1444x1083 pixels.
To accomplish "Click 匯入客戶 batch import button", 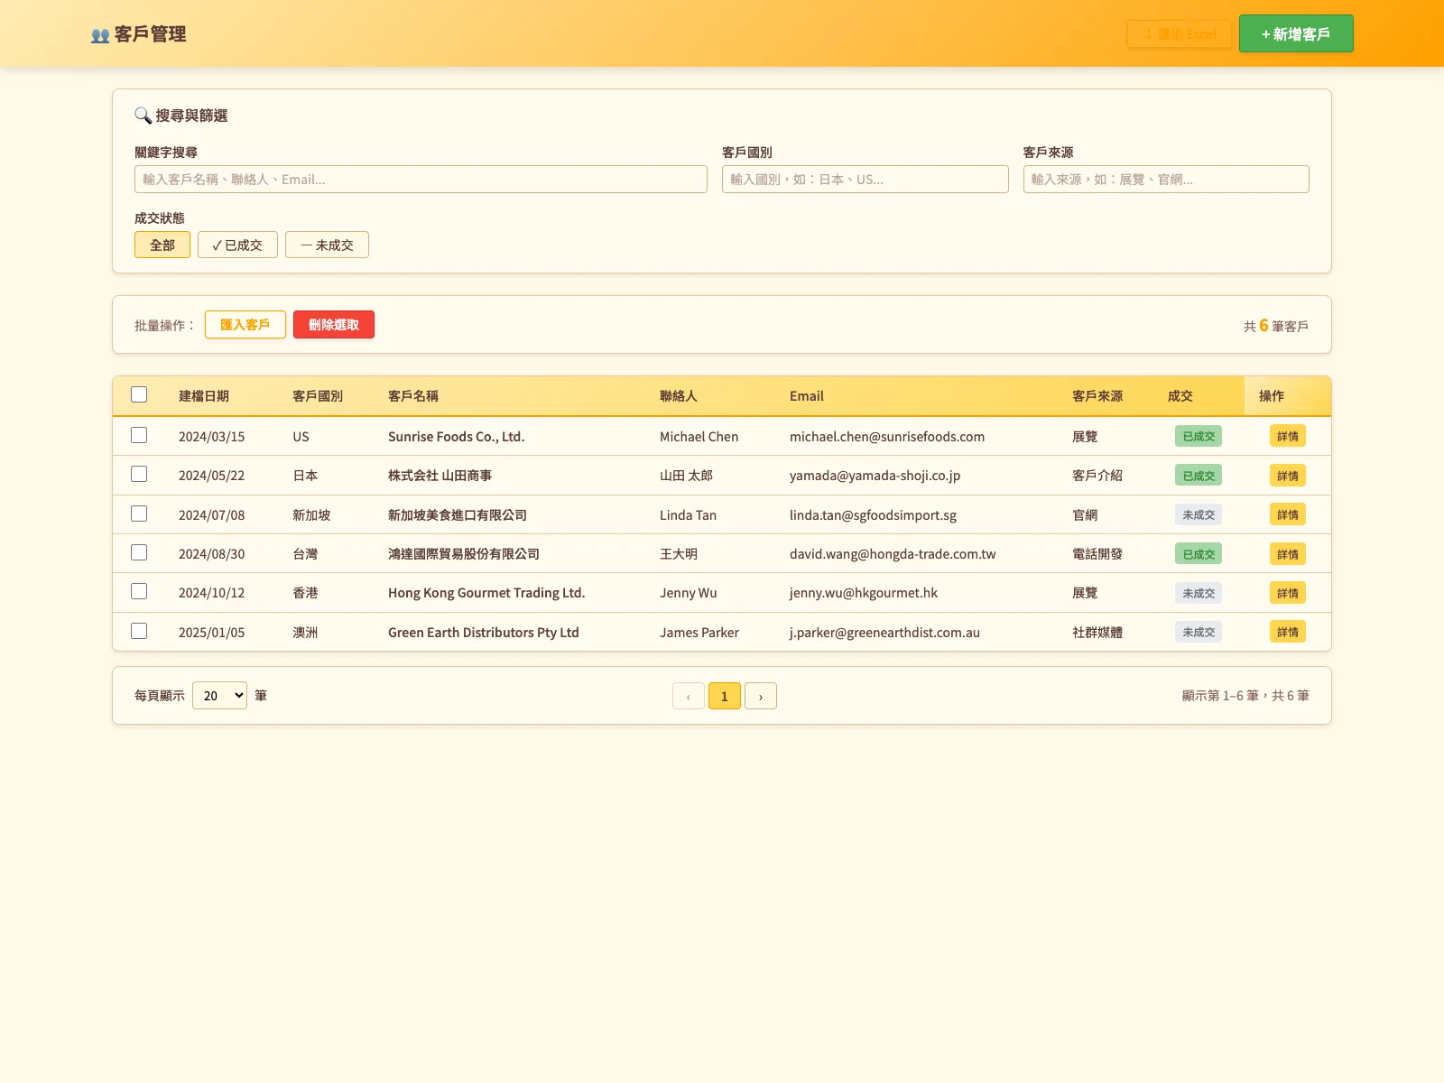I will point(245,324).
